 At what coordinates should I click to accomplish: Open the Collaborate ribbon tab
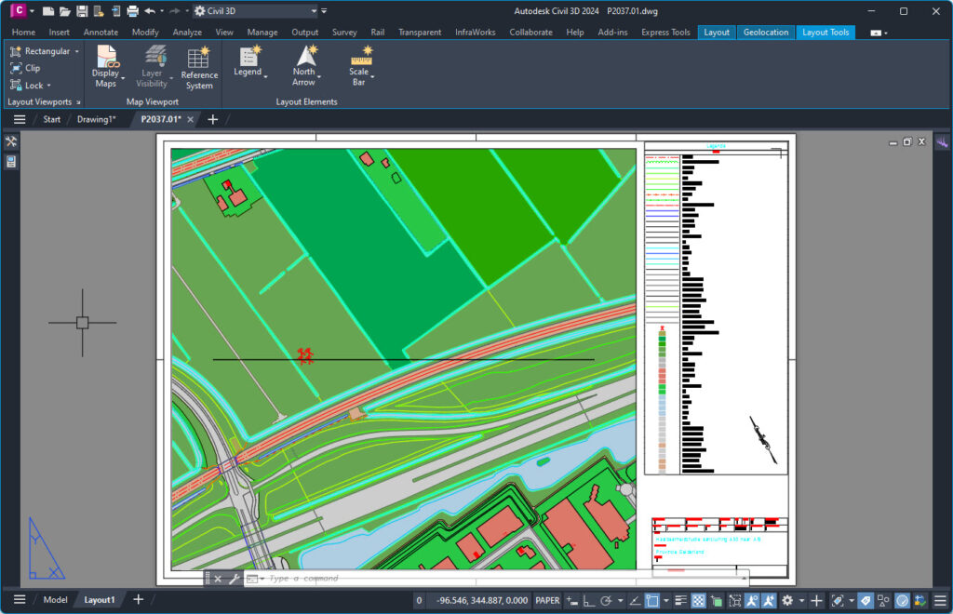point(531,33)
